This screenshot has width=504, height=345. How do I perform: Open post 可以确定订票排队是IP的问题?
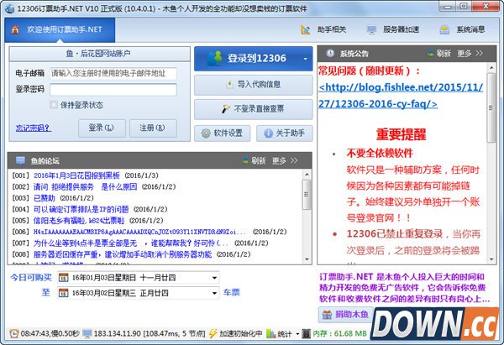coord(81,209)
